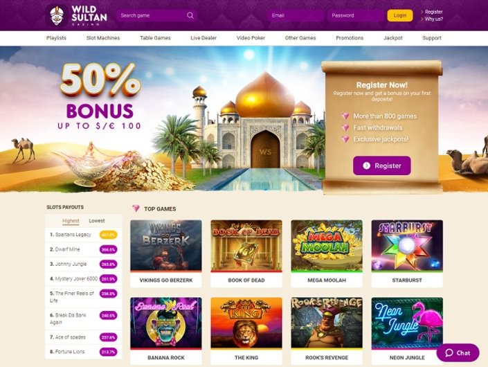This screenshot has height=367, width=488.
Task: Click the magnifier search icon
Action: (x=190, y=15)
